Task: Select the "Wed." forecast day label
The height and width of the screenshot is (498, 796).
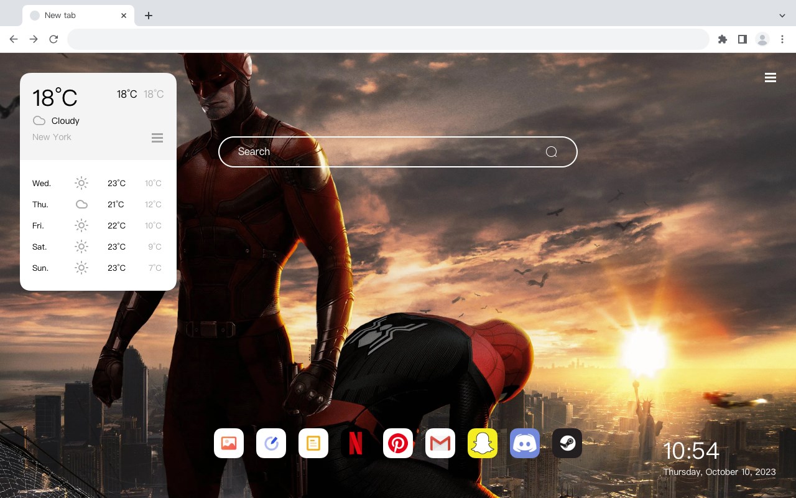Action: pyautogui.click(x=42, y=183)
